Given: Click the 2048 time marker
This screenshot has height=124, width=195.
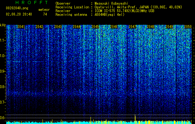Looking at the screenshot, I should (x=151, y=26).
